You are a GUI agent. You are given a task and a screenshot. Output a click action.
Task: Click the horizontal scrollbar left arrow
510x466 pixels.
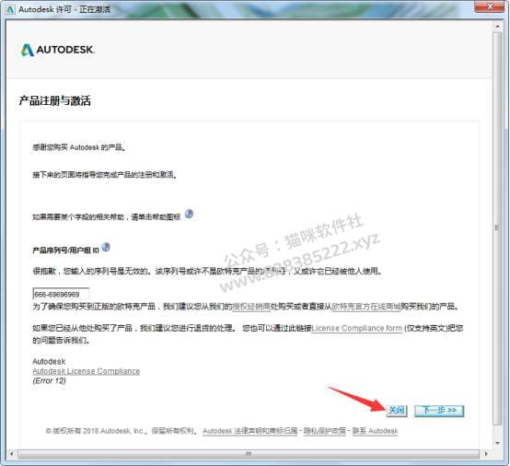pos(12,454)
